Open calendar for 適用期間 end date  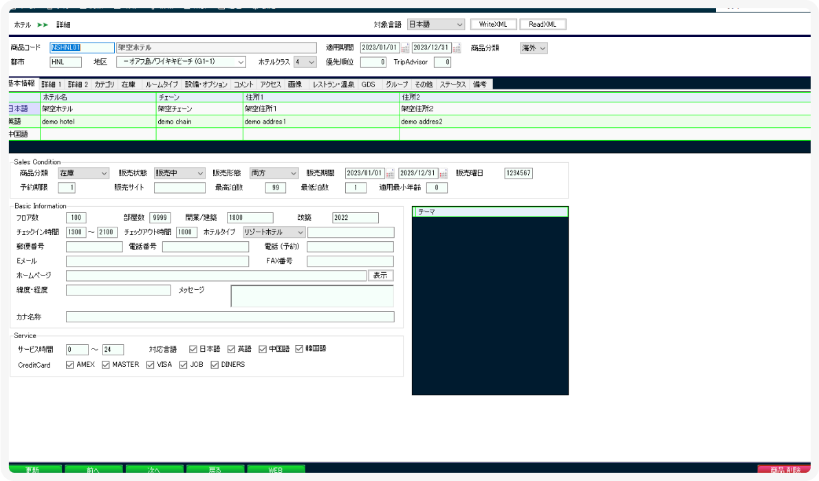pos(457,48)
